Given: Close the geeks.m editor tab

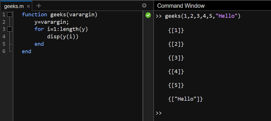Looking at the screenshot, I should [29, 6].
